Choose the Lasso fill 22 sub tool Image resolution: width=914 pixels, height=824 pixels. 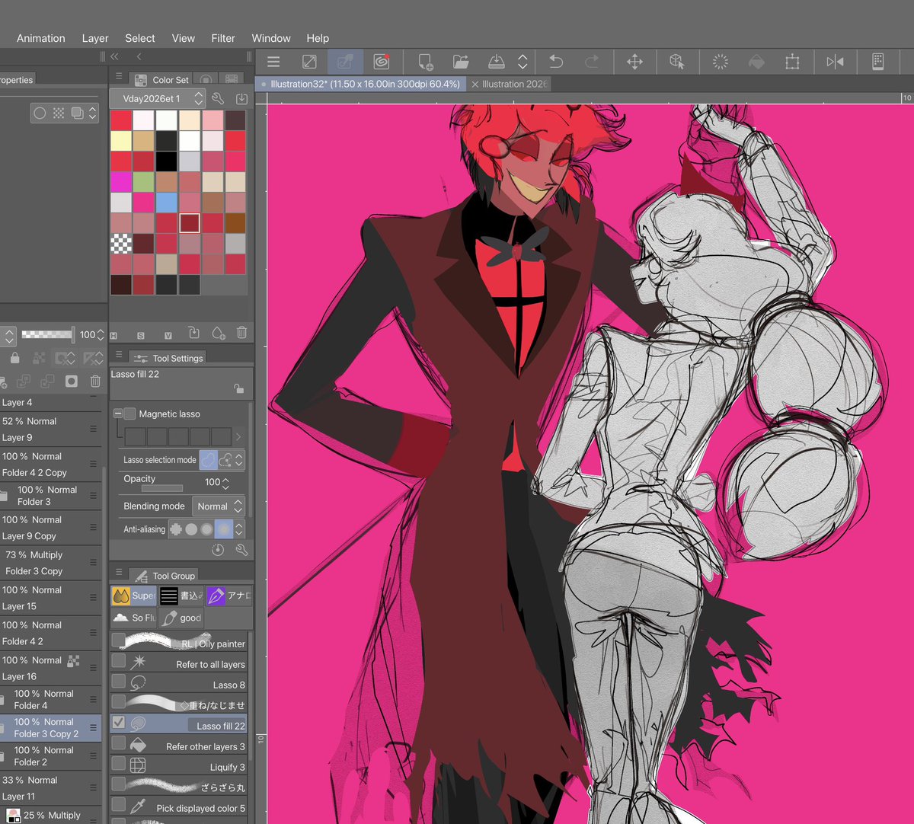[178, 723]
